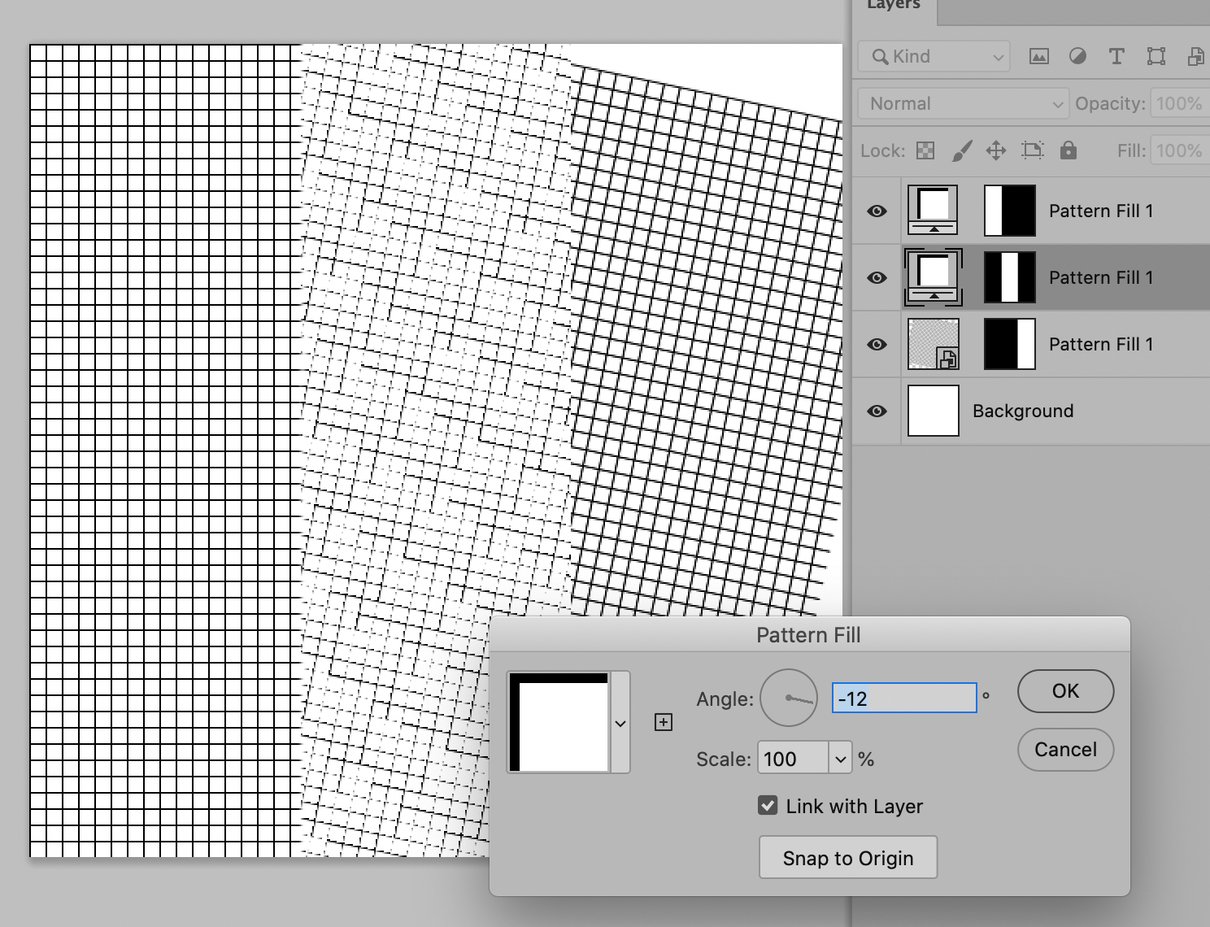Enable full layer lock
Screen dimensions: 1210x927
click(x=1069, y=150)
